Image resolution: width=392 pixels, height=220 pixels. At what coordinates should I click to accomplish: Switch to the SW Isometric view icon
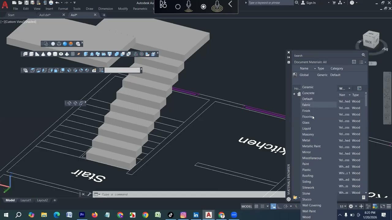(69, 70)
